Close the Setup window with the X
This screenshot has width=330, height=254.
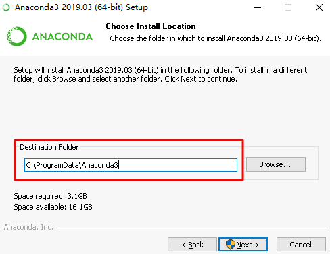pos(319,7)
